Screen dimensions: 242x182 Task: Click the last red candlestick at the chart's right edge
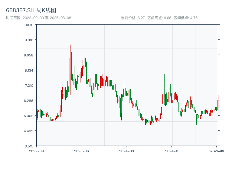218,103
